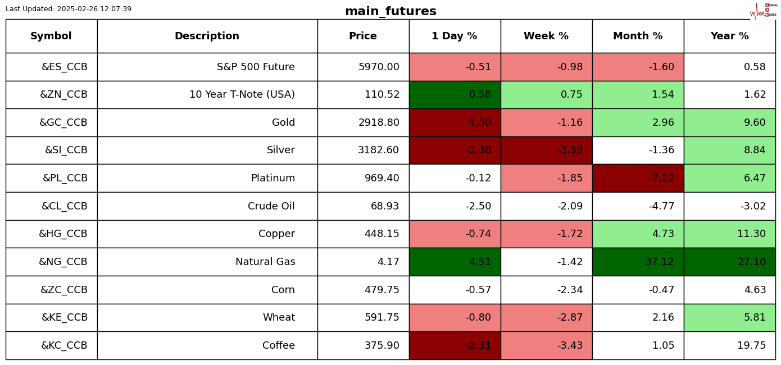Select Natural Gas dark green 37.12 cell
Viewport: 781px width, 365px height.
click(638, 262)
